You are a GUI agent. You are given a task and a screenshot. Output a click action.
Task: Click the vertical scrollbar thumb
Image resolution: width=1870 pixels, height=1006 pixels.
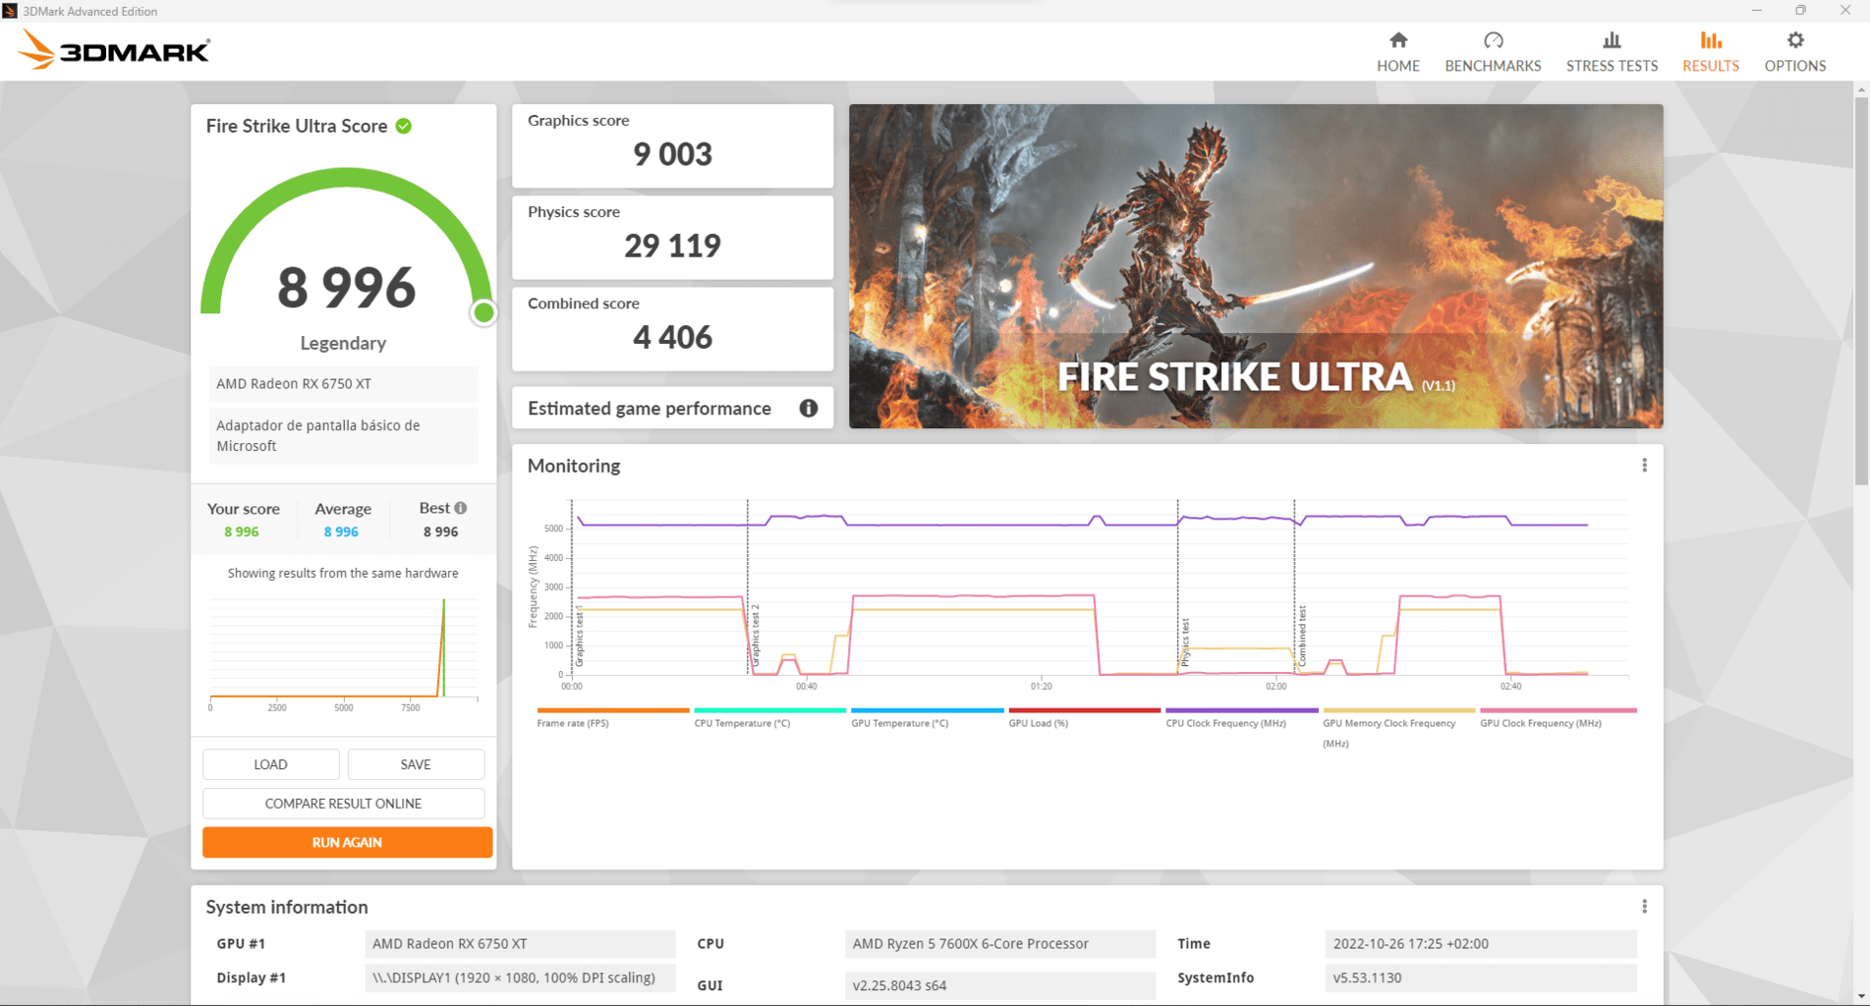pos(1861,291)
